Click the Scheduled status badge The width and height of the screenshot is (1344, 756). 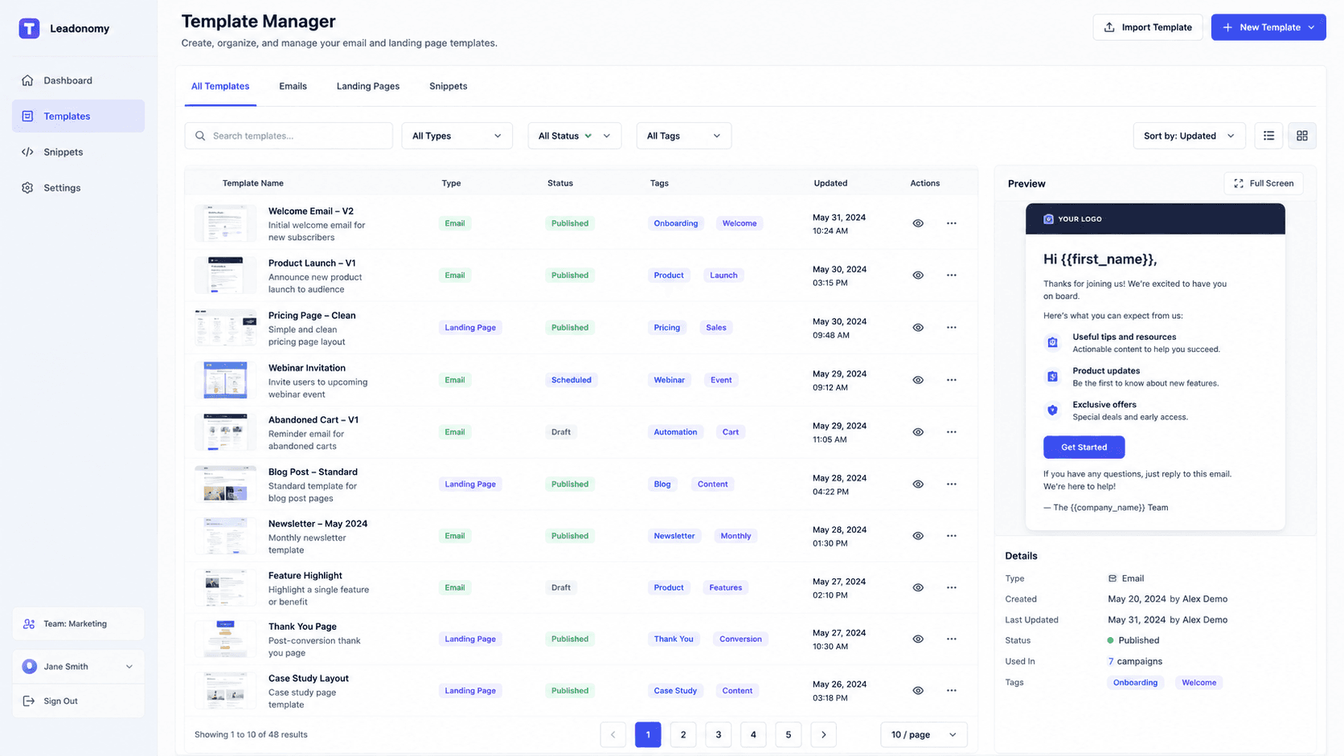click(571, 380)
